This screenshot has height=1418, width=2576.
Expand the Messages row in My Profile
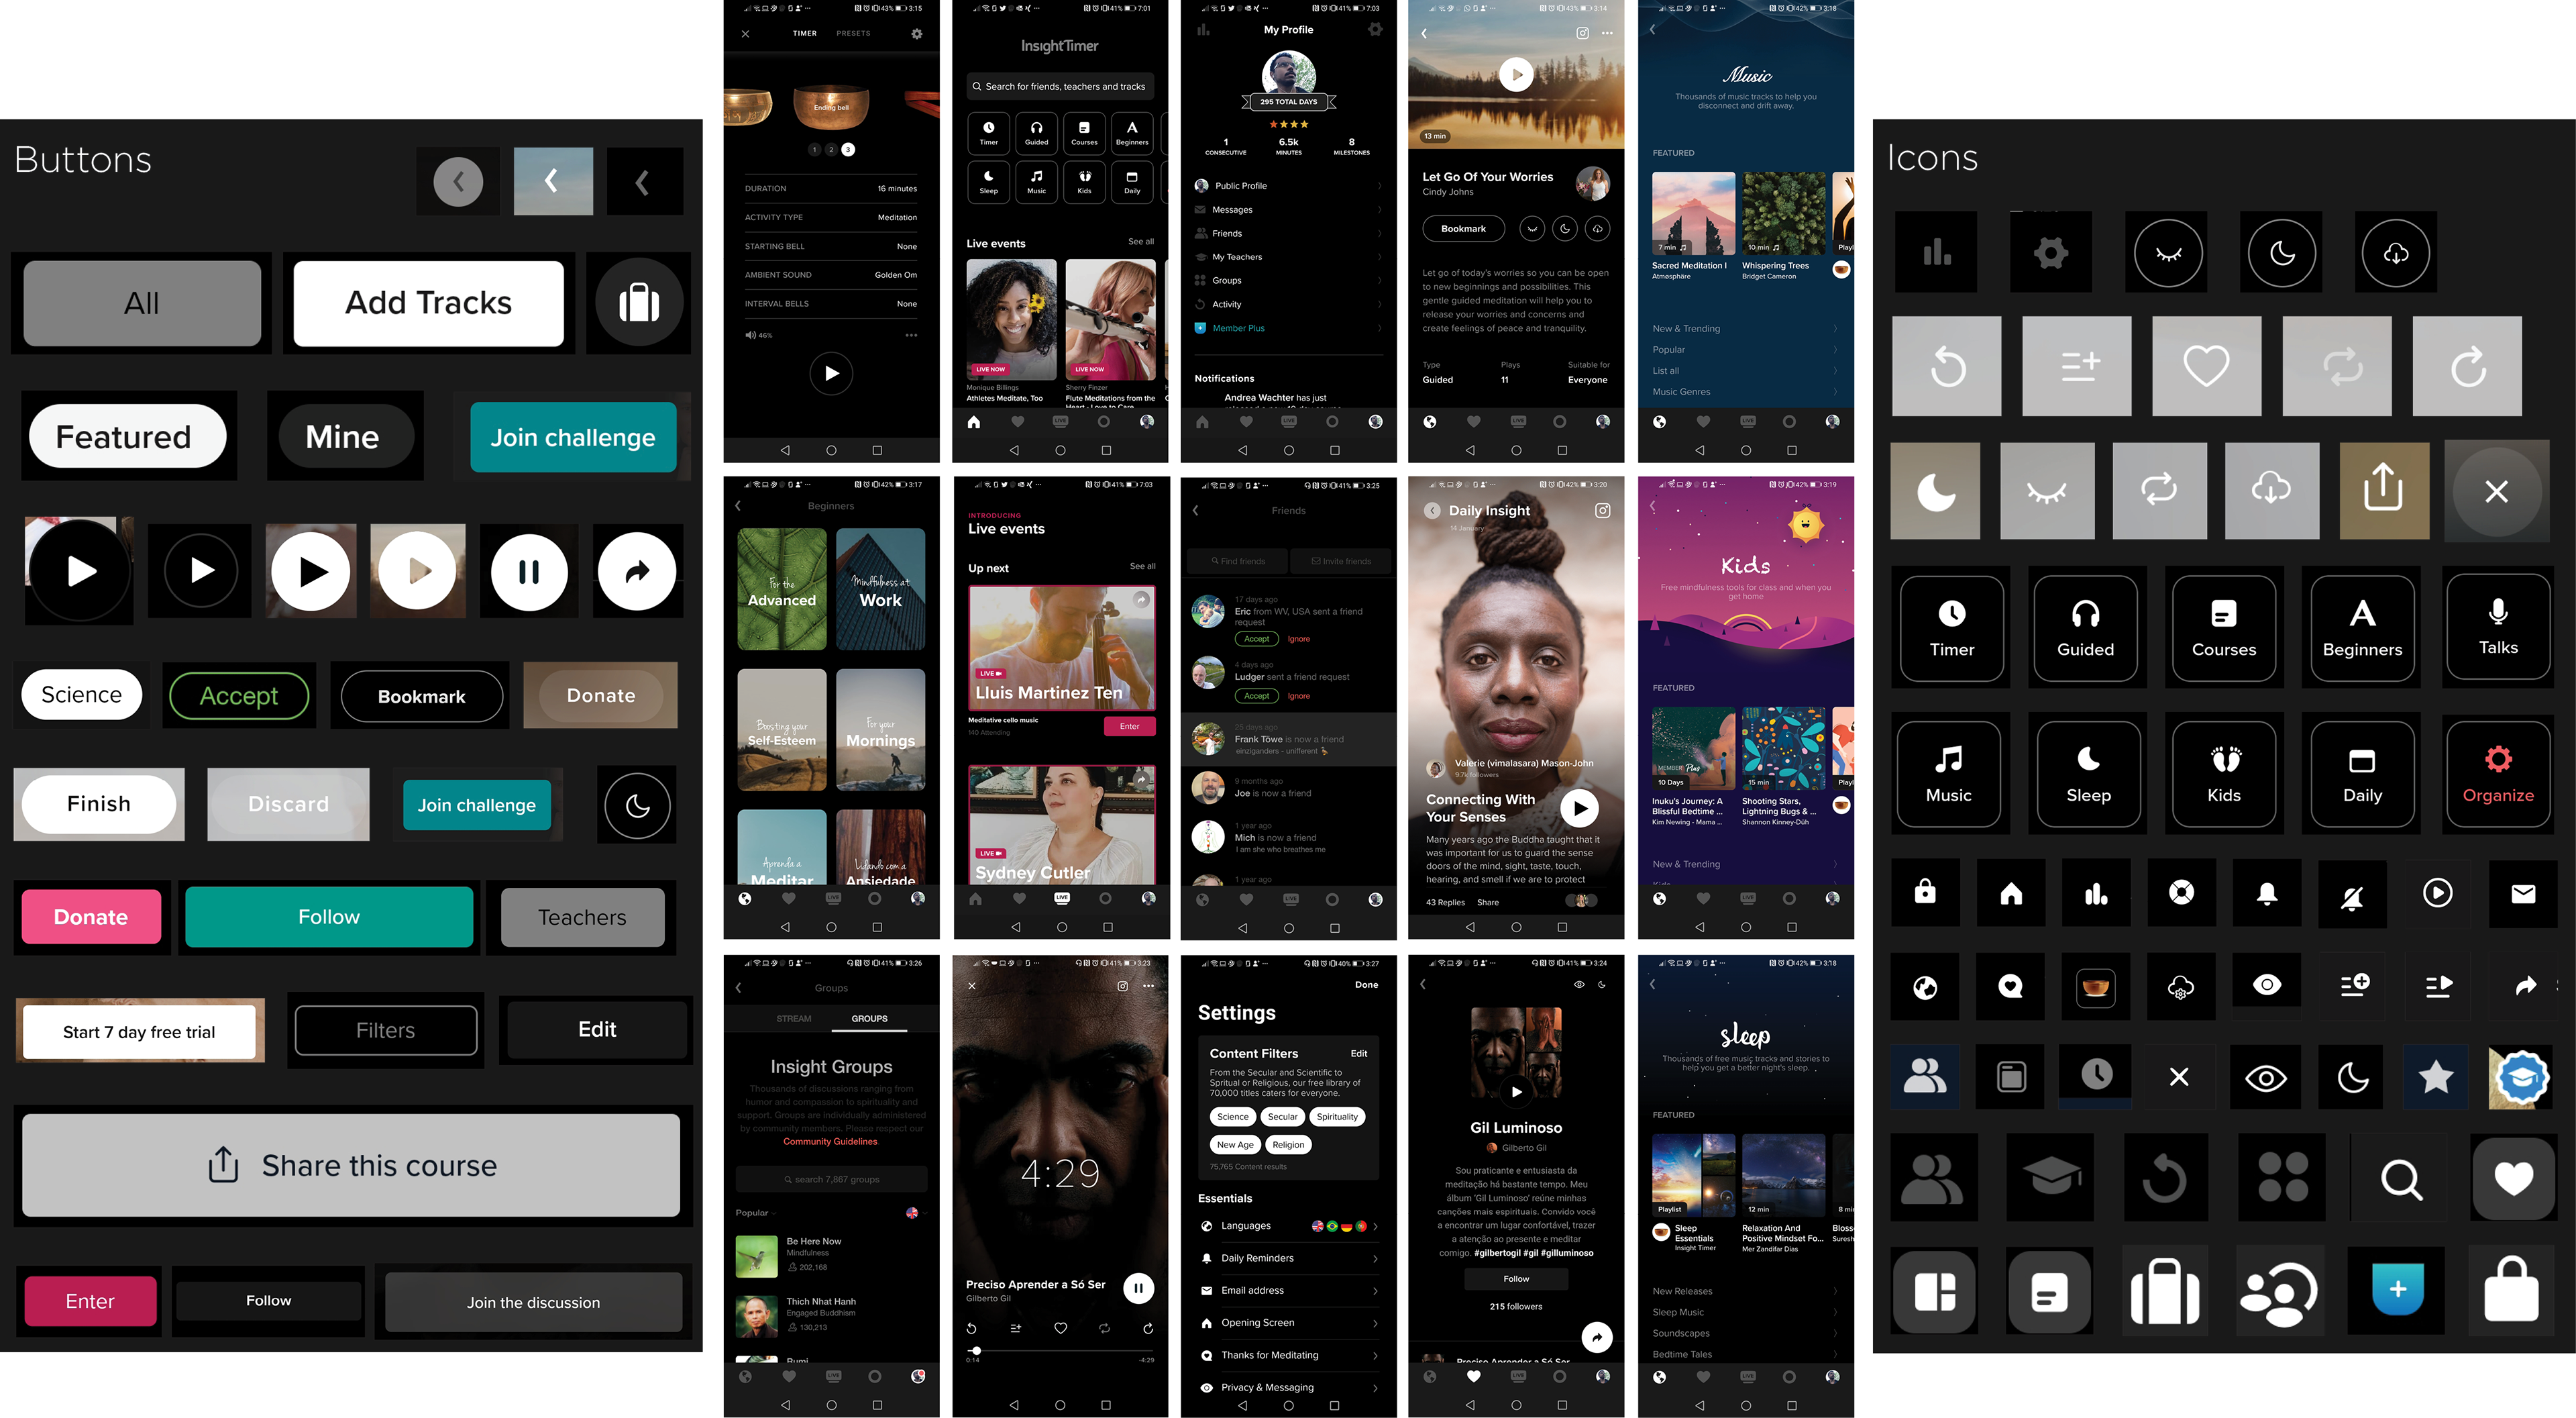(1288, 210)
